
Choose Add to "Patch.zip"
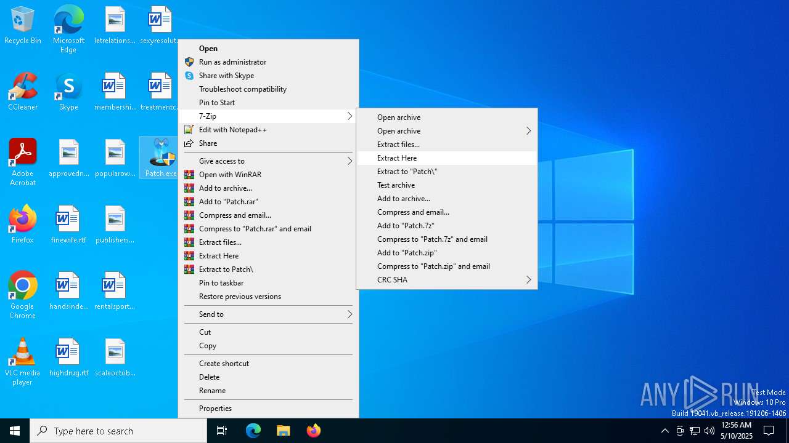[447, 253]
